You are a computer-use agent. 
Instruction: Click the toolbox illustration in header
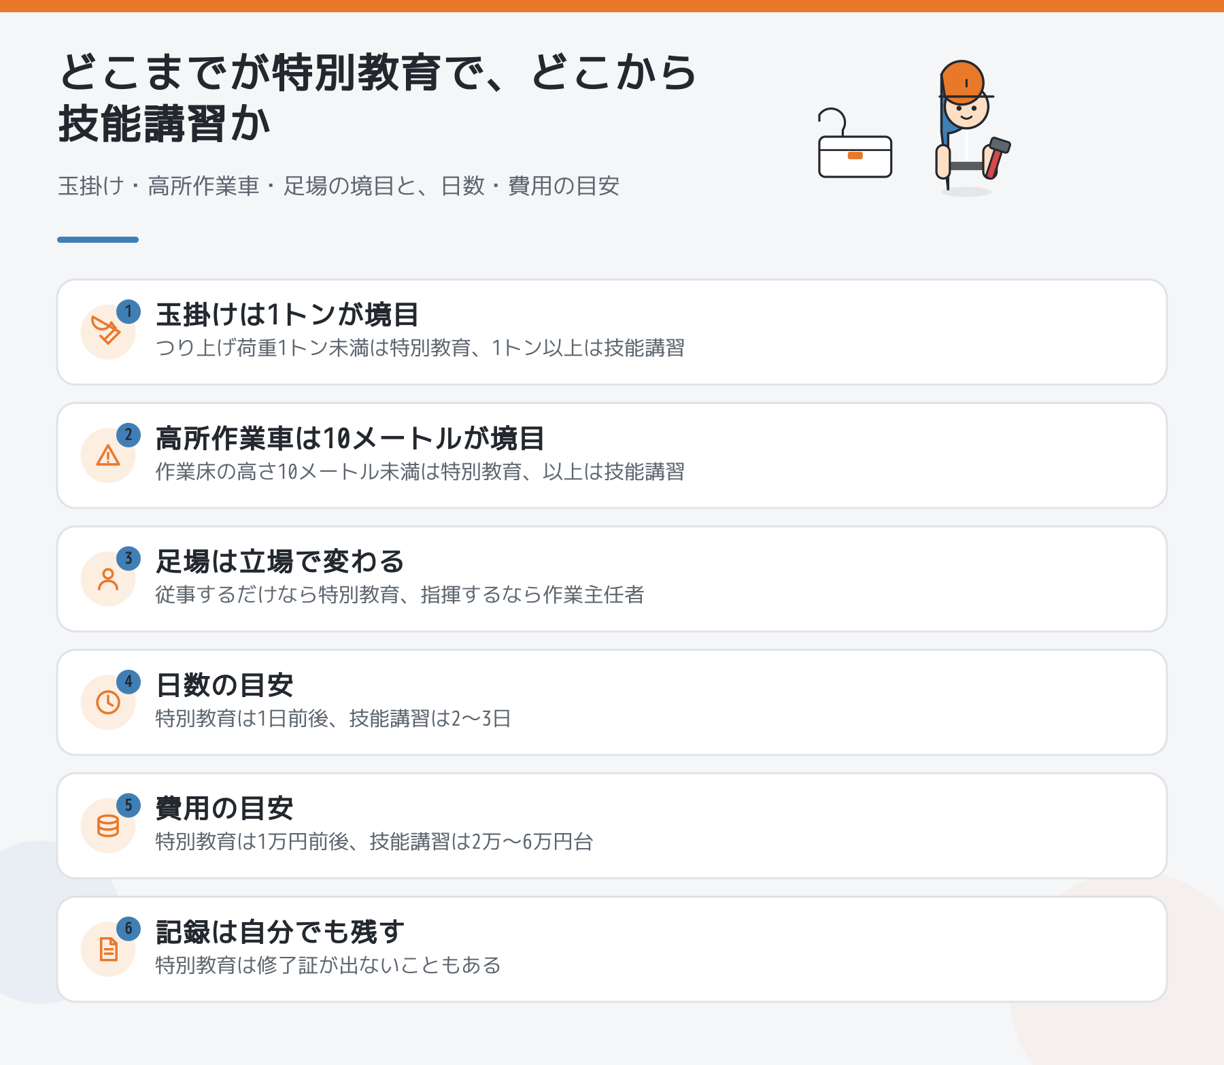coord(855,143)
